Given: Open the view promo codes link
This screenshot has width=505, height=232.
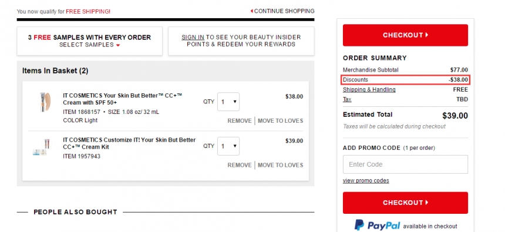Looking at the screenshot, I should (366, 180).
